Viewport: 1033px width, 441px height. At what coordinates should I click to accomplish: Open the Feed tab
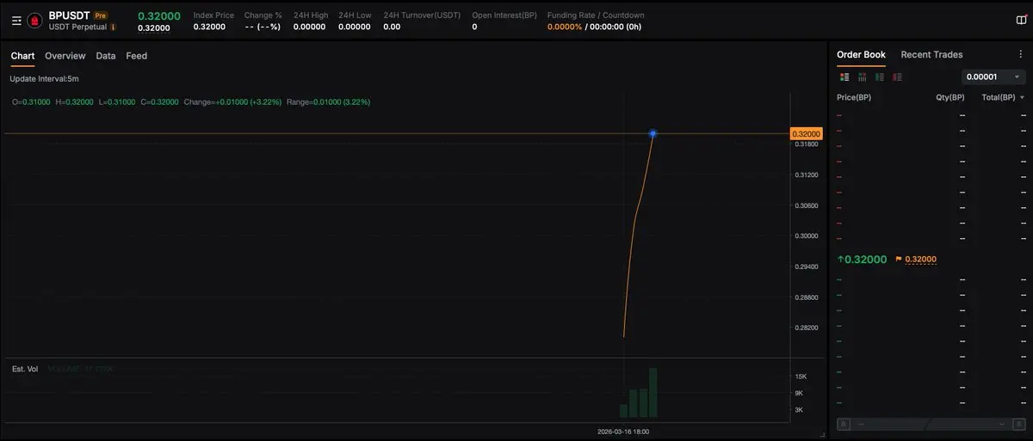pyautogui.click(x=136, y=56)
